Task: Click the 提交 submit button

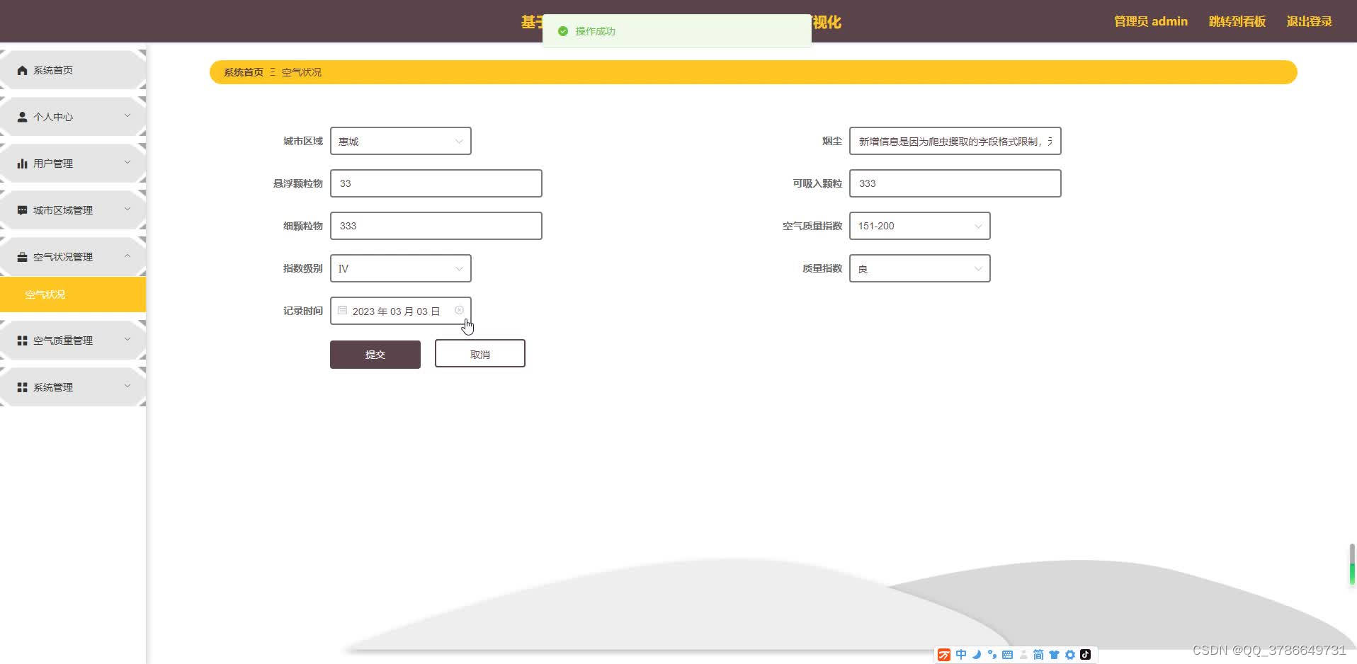Action: (x=375, y=354)
